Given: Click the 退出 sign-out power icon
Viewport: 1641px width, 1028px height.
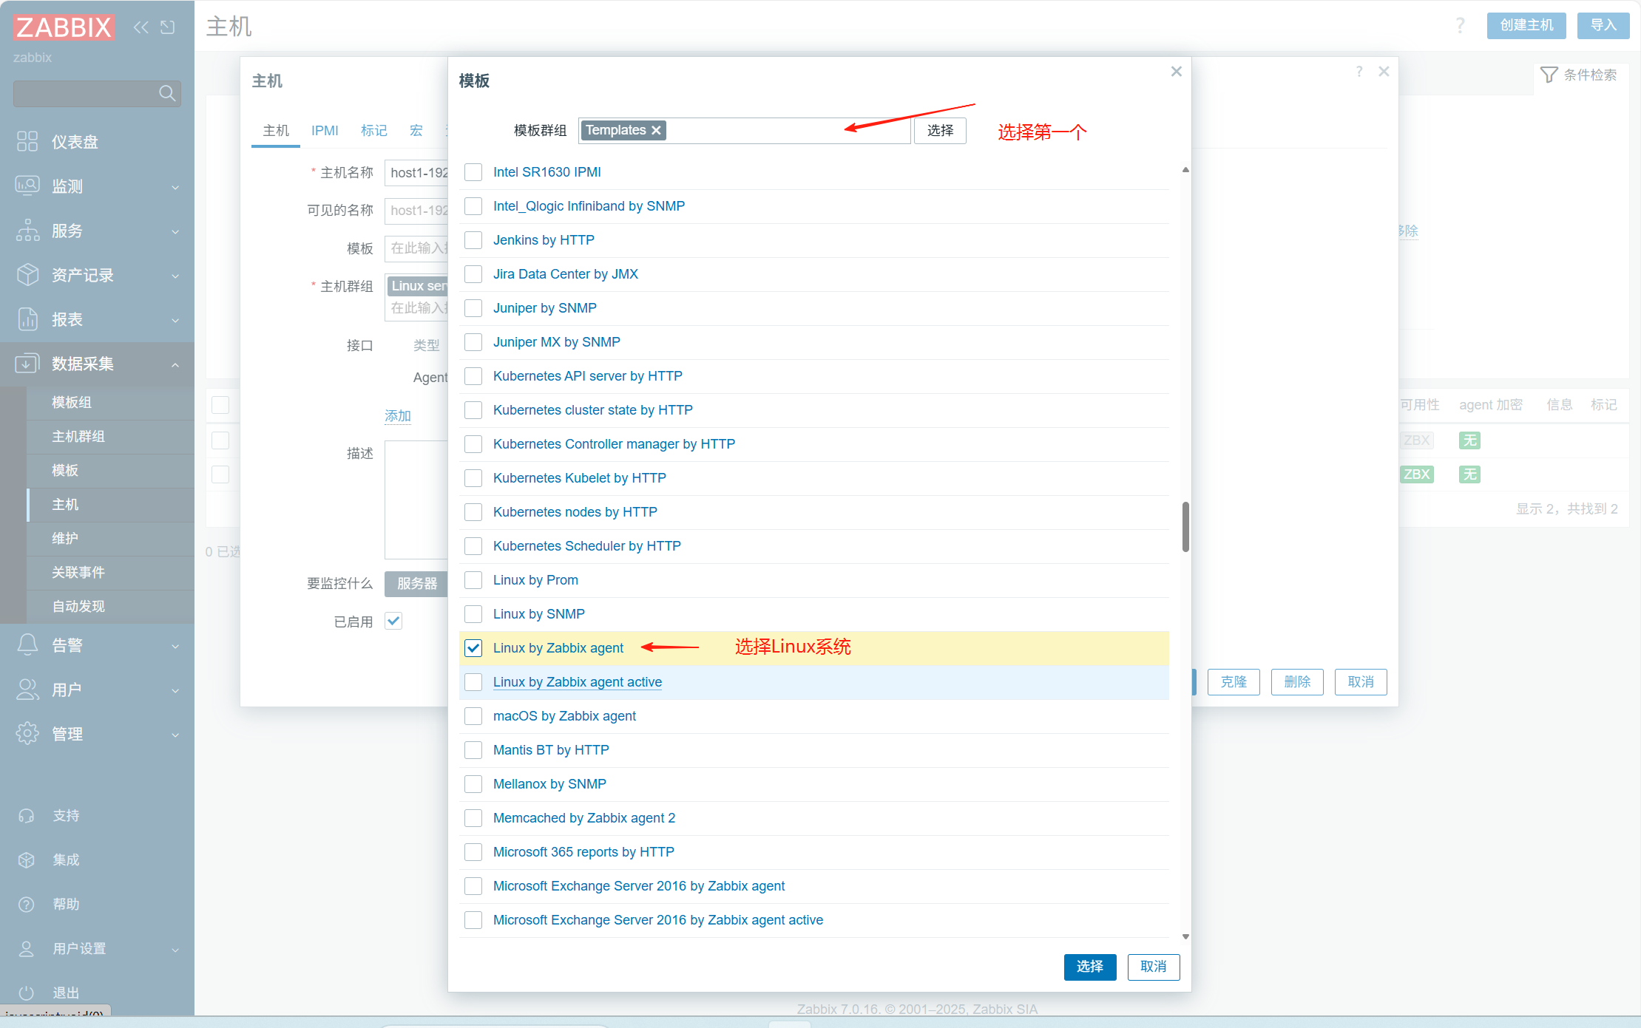Looking at the screenshot, I should coord(27,993).
